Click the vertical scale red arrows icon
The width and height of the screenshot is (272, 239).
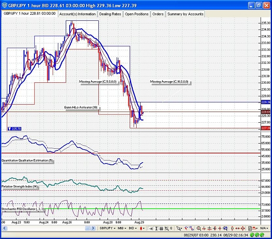click(232, 229)
